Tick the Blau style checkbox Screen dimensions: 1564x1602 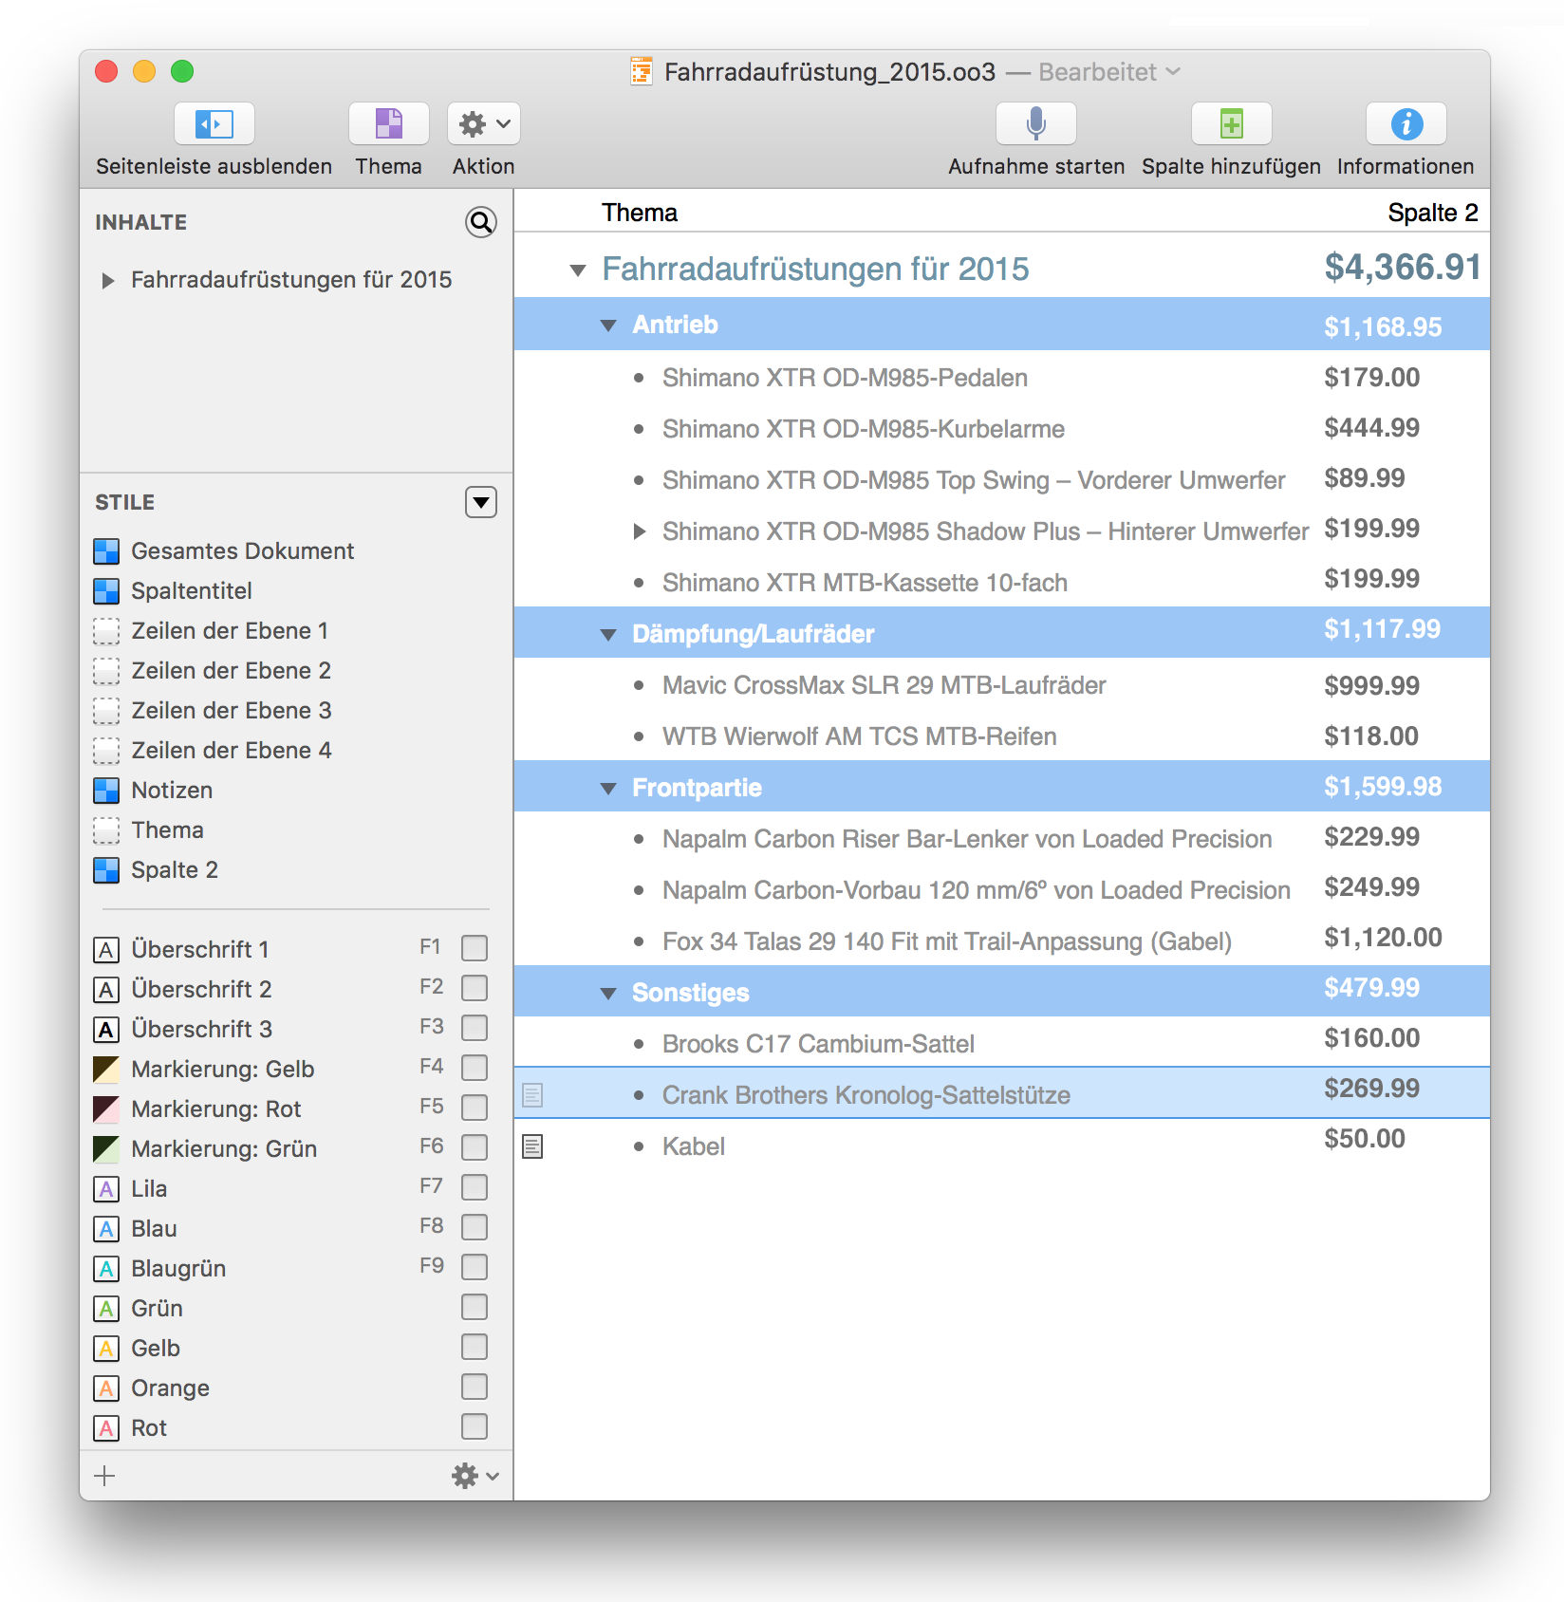point(475,1227)
